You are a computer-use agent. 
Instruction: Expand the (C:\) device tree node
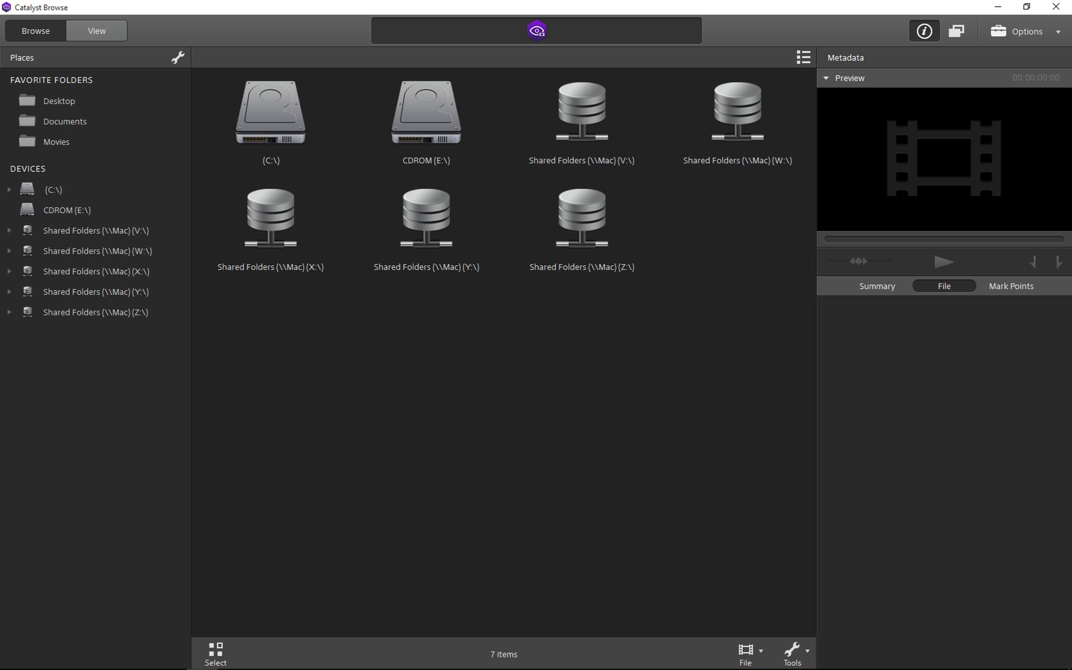point(9,189)
